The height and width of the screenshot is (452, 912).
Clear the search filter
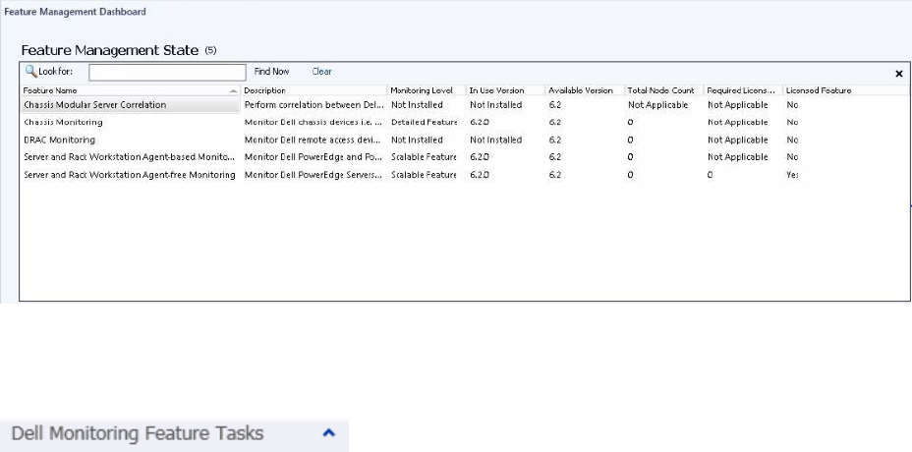coord(321,72)
